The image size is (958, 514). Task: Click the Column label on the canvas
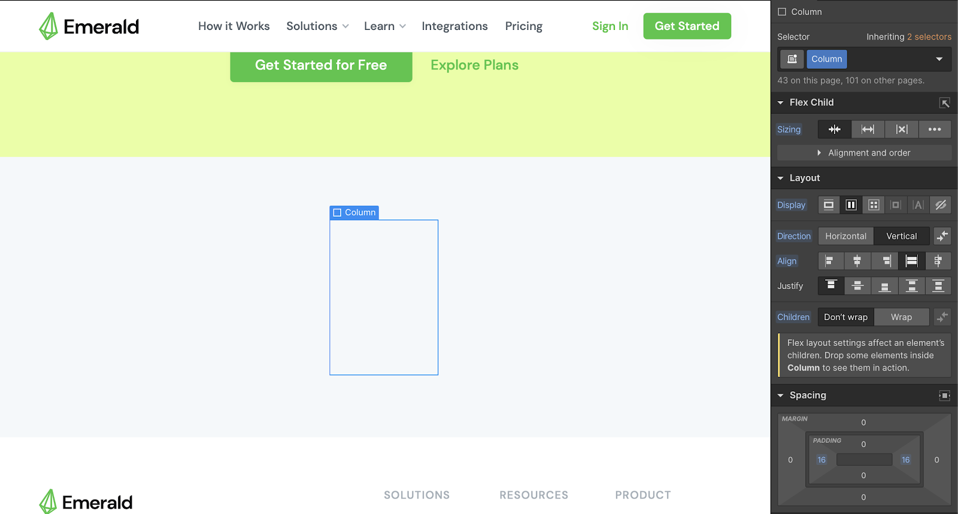point(354,212)
